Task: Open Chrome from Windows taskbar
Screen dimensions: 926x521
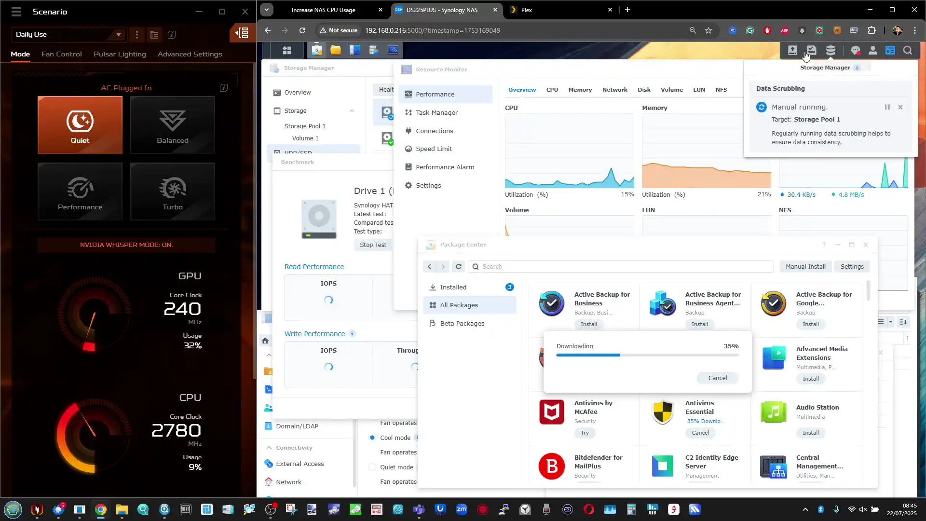Action: [x=101, y=509]
